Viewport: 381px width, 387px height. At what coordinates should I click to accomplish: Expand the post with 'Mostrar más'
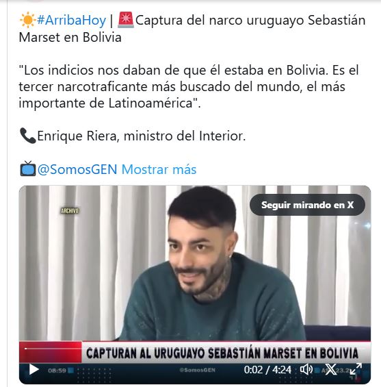[x=159, y=169]
